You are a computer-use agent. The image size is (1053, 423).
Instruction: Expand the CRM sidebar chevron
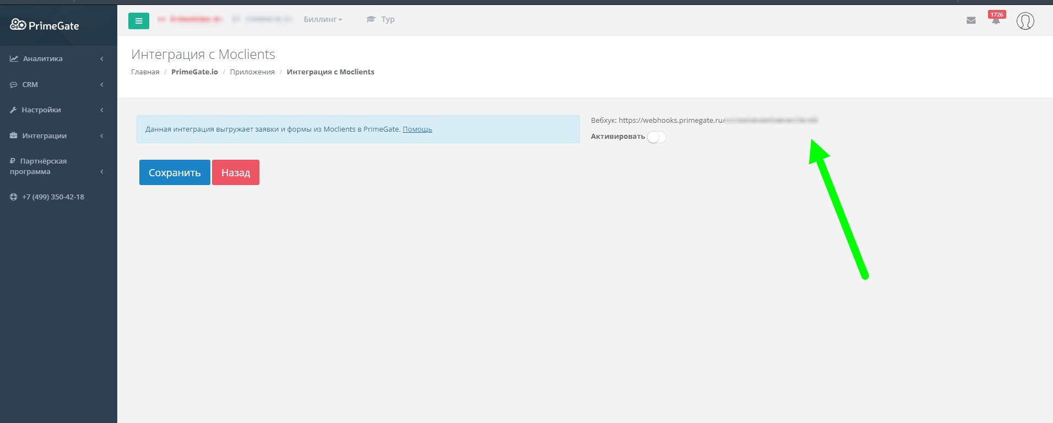click(102, 85)
